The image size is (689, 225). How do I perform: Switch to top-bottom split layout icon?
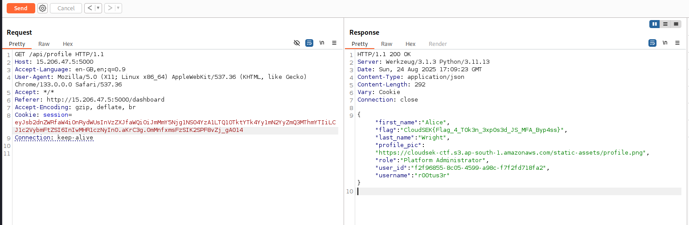665,24
